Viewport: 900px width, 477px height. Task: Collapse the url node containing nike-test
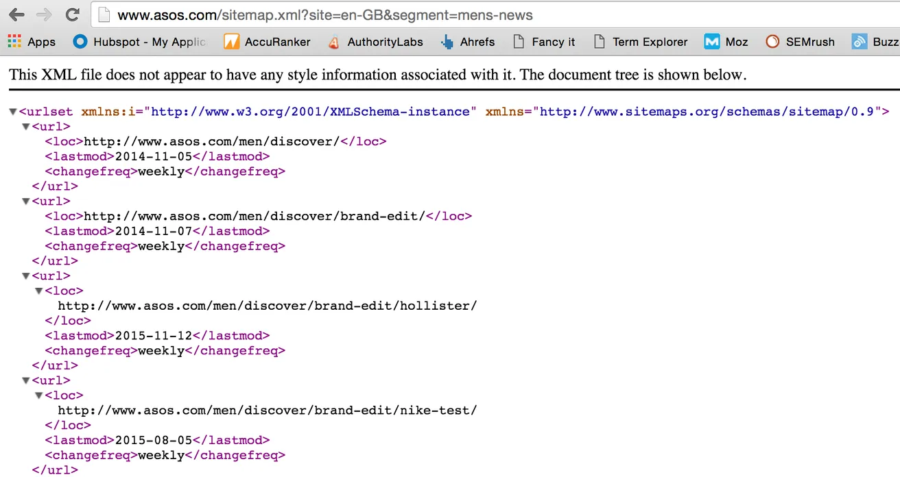26,381
